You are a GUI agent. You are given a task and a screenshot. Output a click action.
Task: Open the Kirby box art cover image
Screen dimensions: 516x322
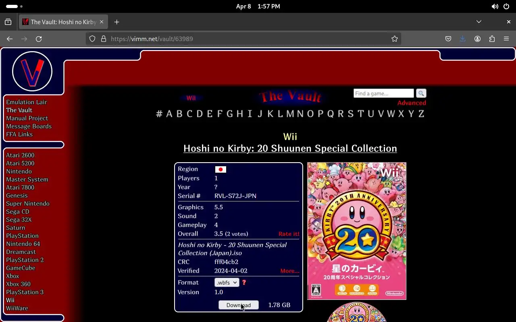[x=357, y=231]
